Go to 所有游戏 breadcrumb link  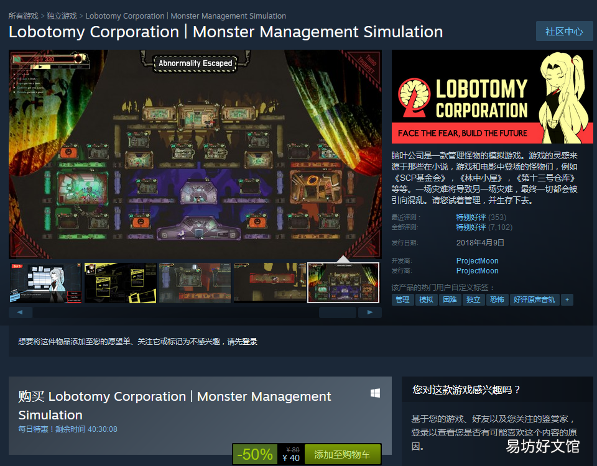(23, 16)
